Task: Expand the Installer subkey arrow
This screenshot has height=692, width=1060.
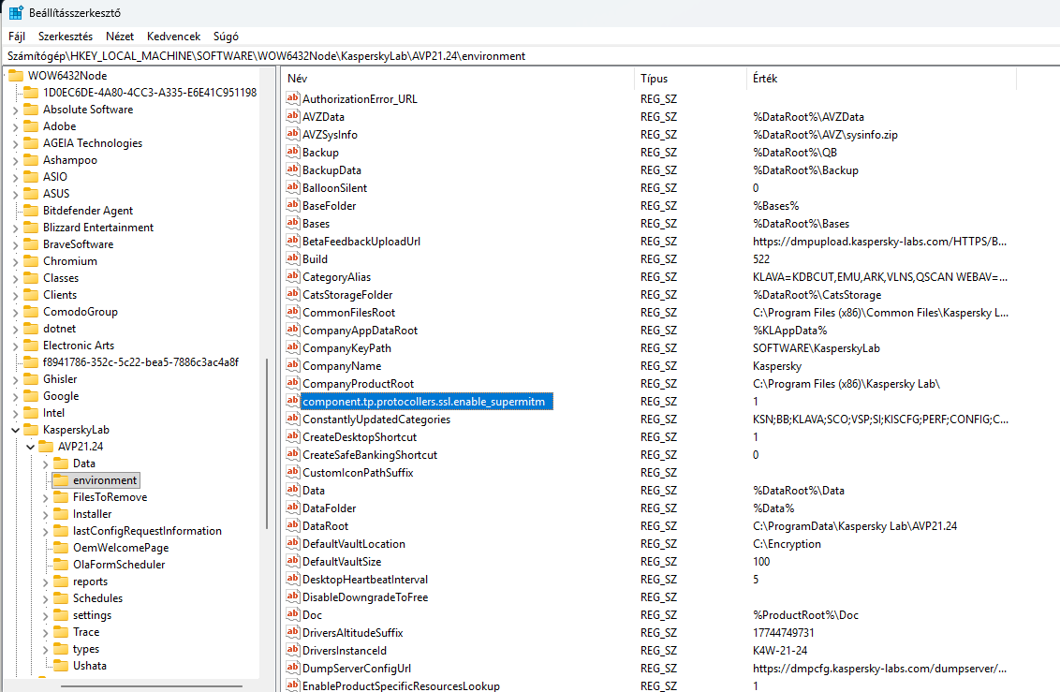Action: [45, 514]
